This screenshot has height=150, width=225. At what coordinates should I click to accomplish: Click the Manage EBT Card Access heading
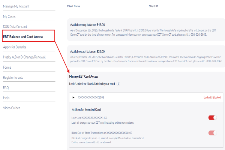84,76
